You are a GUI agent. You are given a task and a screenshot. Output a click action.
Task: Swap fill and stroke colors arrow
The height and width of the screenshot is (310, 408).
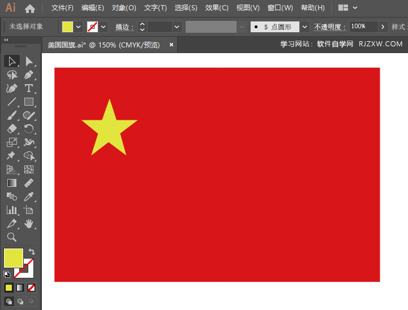[x=32, y=251]
